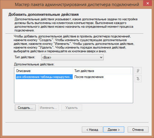Sort list by Описание column header

coord(44,71)
